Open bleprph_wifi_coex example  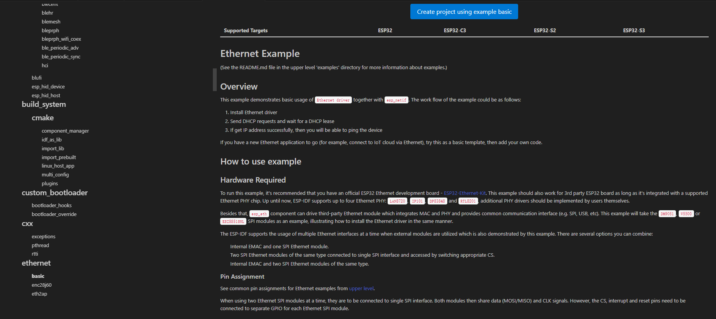click(61, 39)
